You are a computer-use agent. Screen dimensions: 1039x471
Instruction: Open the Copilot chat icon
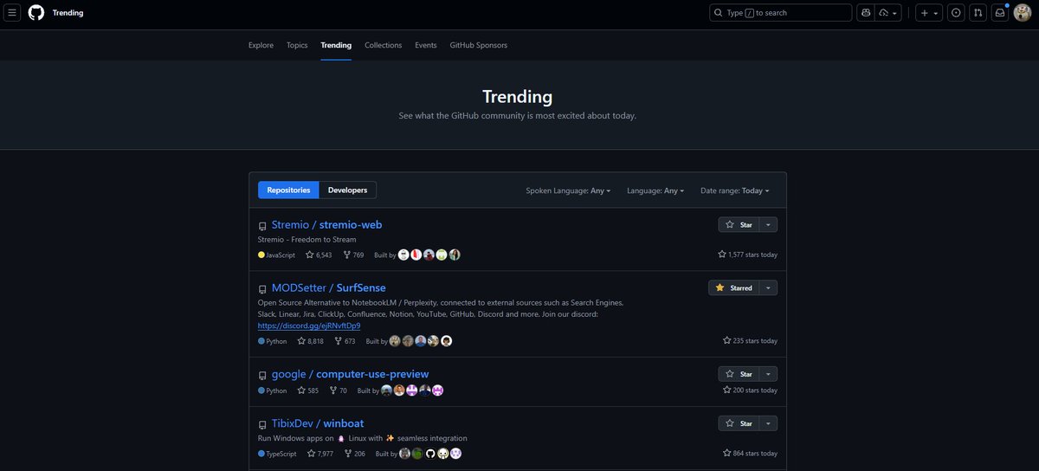866,13
